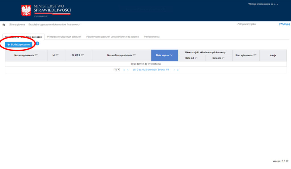This screenshot has width=291, height=169.
Task: Open Podpisywanie zgłoszeń udostępnionych do podpisu tab
Action: point(113,37)
